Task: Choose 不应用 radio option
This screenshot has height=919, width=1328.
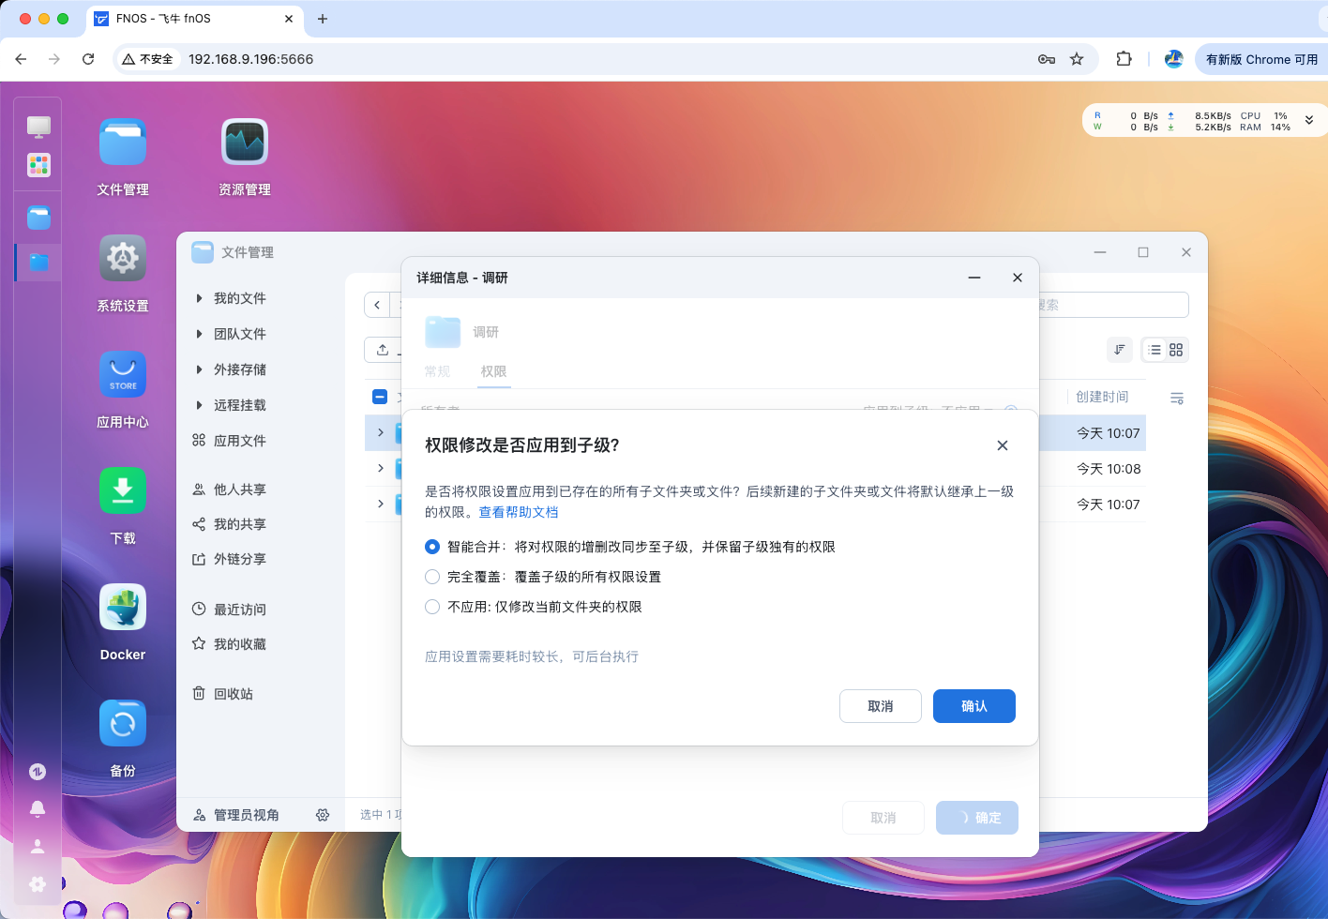Action: (x=432, y=607)
